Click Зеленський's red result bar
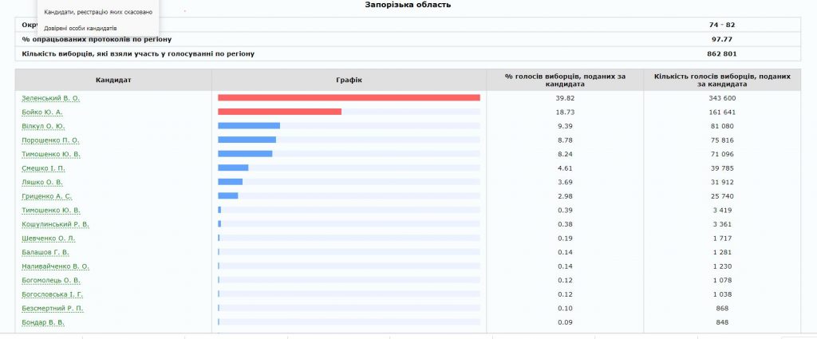This screenshot has height=339, width=817. pyautogui.click(x=349, y=98)
